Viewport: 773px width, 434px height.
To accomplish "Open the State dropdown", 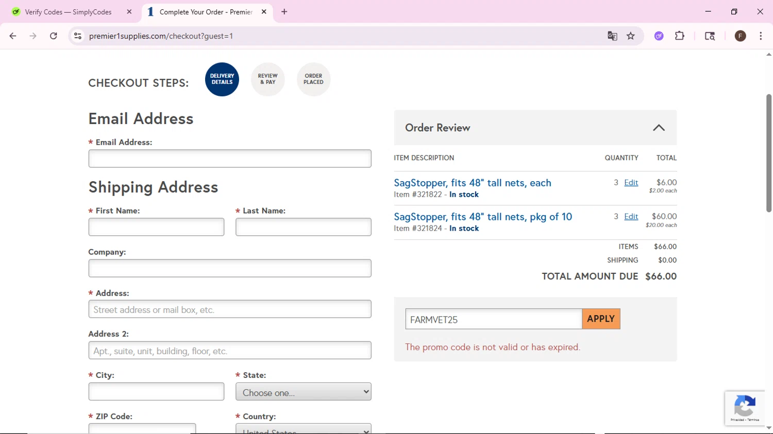I will pos(304,392).
